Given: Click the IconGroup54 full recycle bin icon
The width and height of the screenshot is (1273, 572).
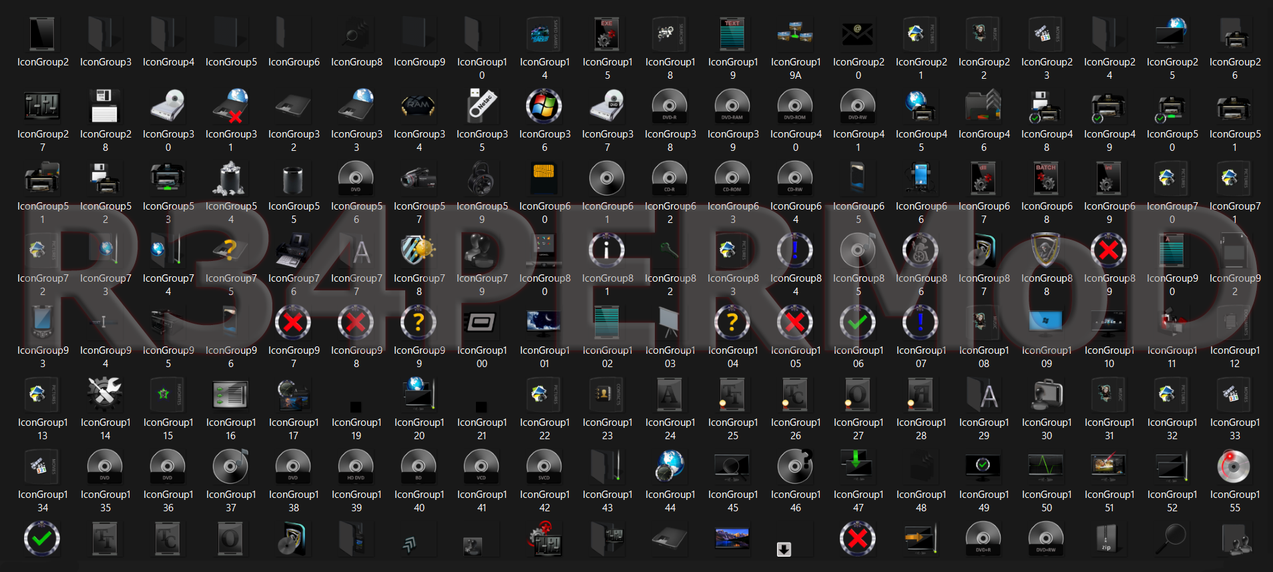Looking at the screenshot, I should [230, 178].
